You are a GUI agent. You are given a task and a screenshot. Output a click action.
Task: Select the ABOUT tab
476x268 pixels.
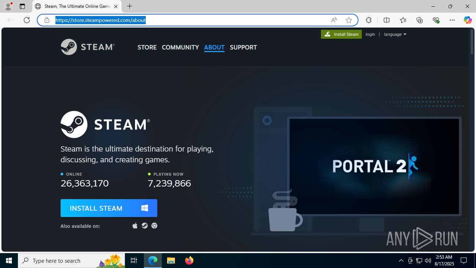click(214, 47)
